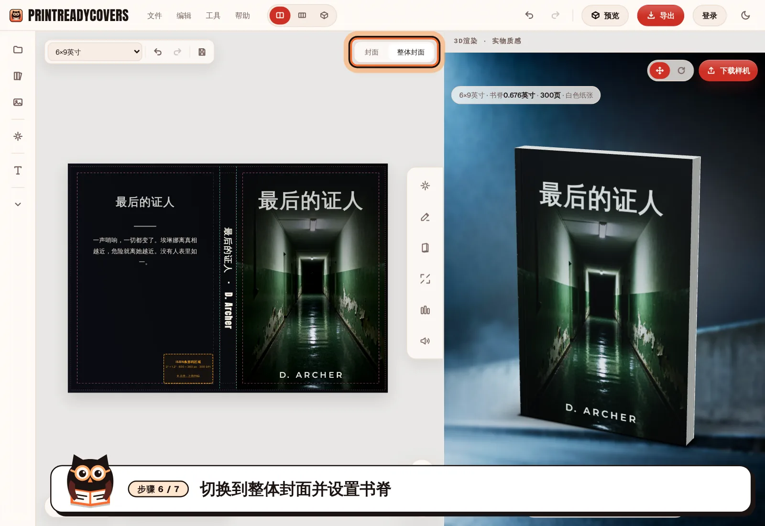Activate the red move/pan control in 3D view
765x526 pixels.
[660, 71]
